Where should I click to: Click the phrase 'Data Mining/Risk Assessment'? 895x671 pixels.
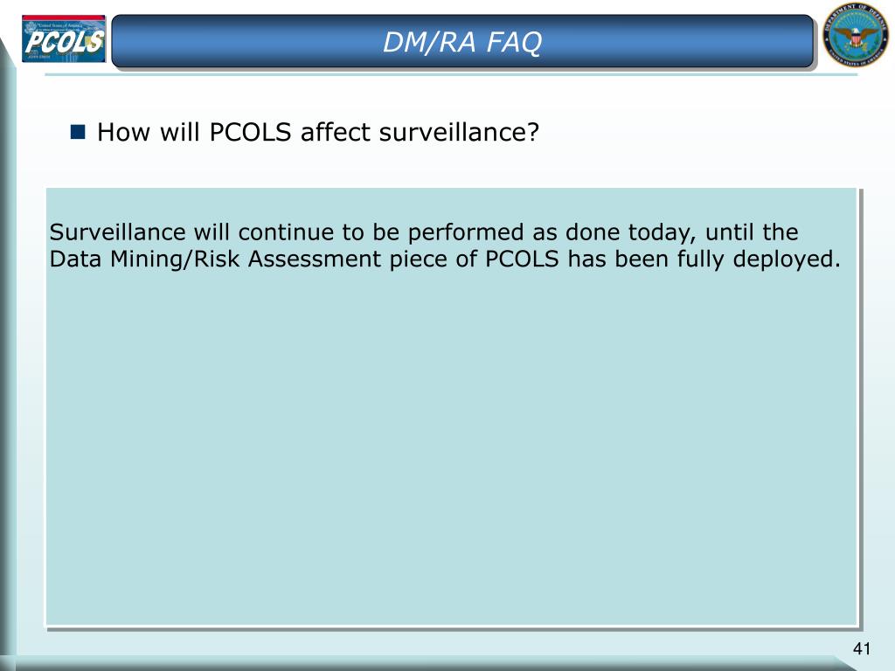click(x=215, y=259)
